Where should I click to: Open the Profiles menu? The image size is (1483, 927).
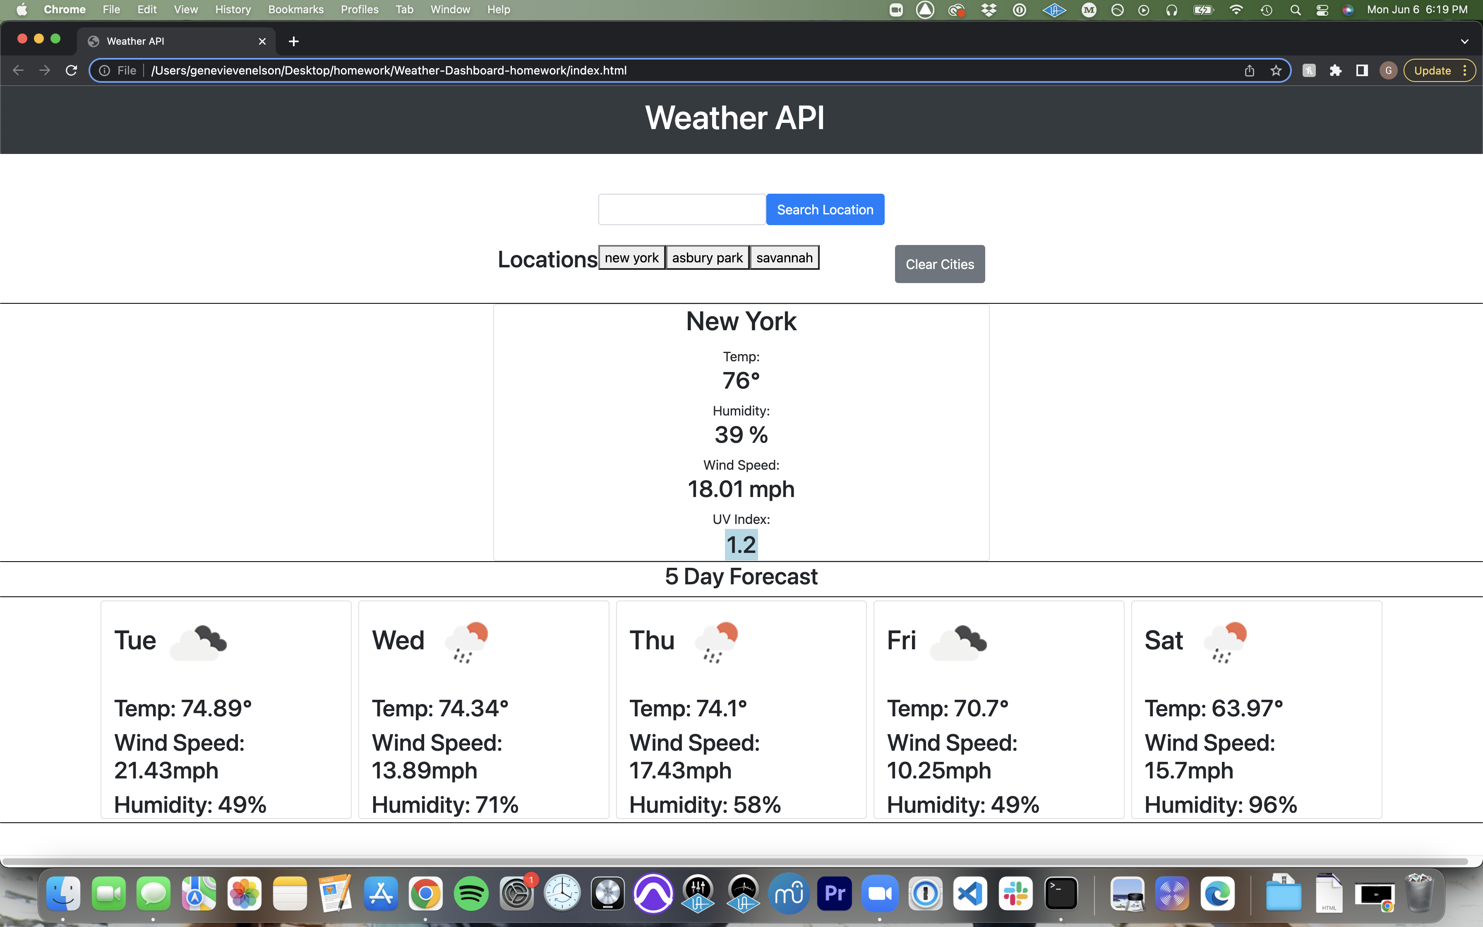[360, 10]
